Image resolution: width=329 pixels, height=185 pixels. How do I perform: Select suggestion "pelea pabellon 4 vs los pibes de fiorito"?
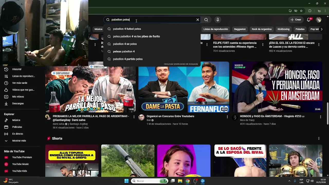152,36
